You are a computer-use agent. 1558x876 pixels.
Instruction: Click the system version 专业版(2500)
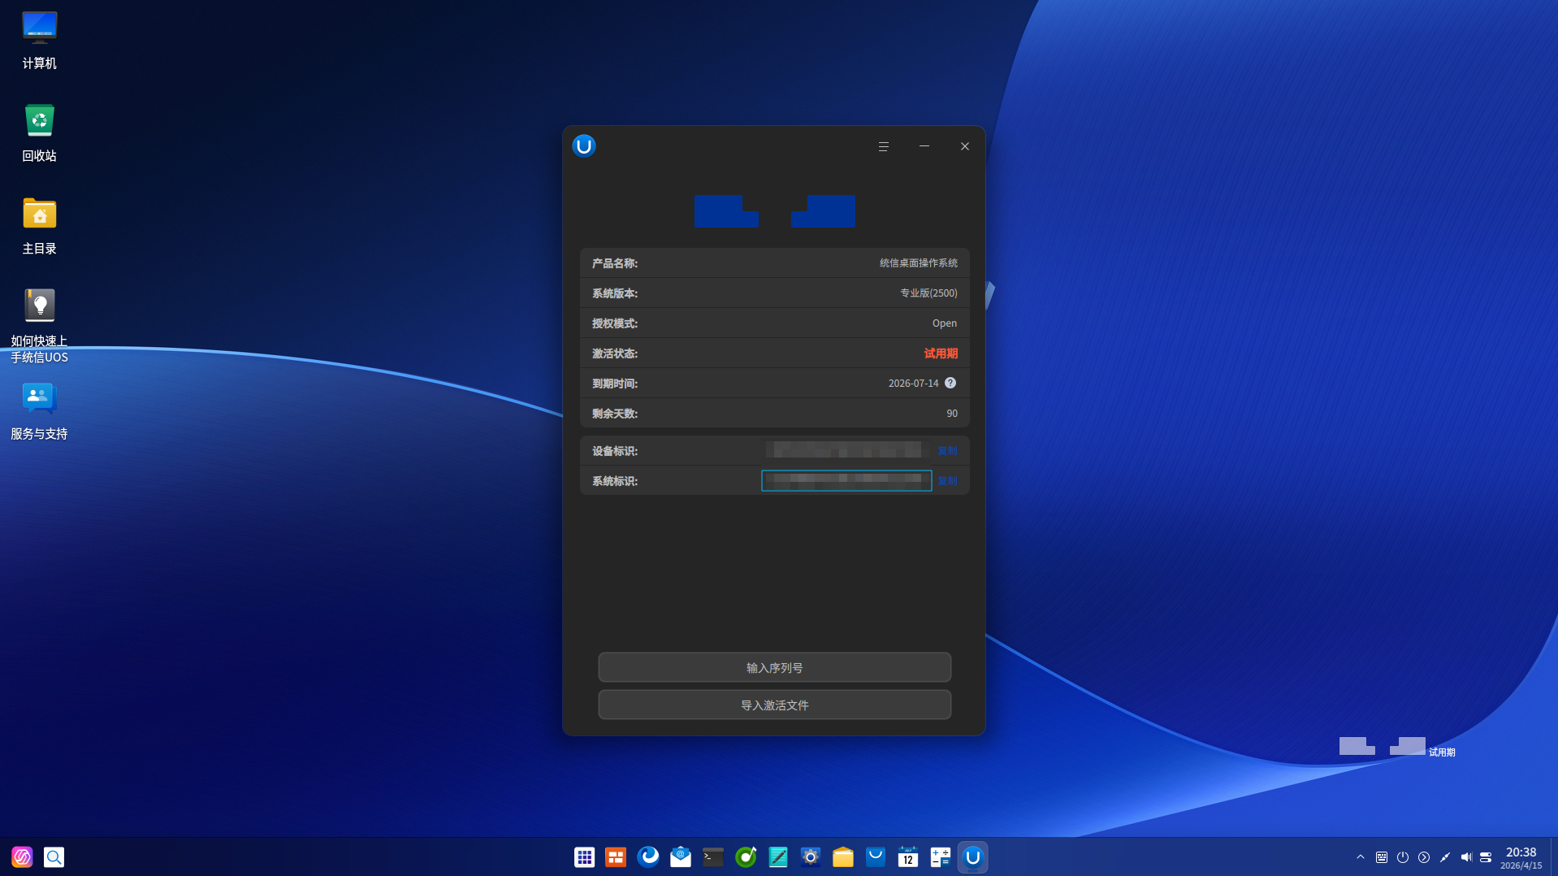click(x=928, y=293)
